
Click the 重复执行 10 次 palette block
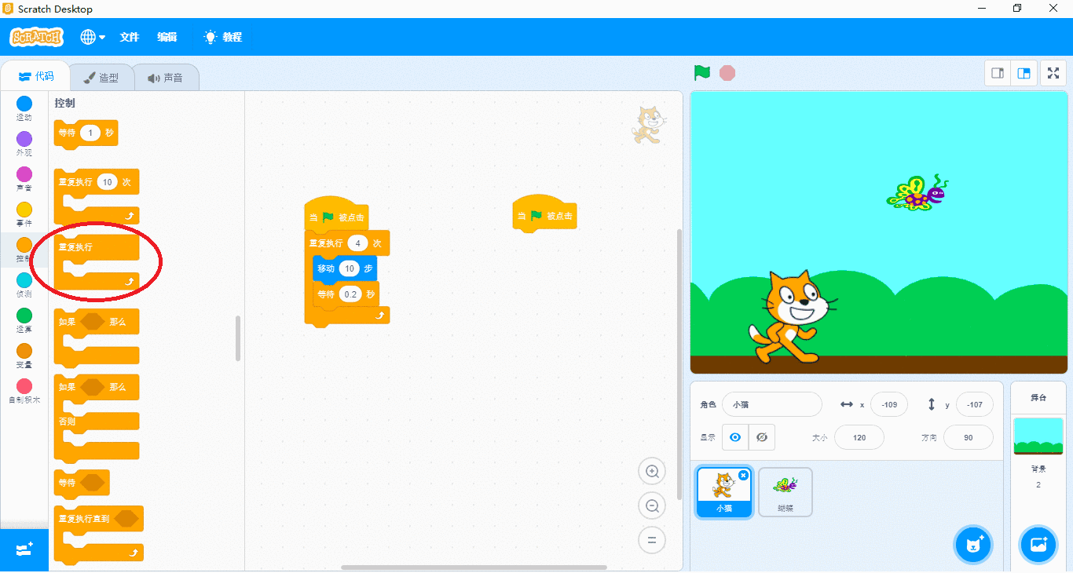pos(96,196)
